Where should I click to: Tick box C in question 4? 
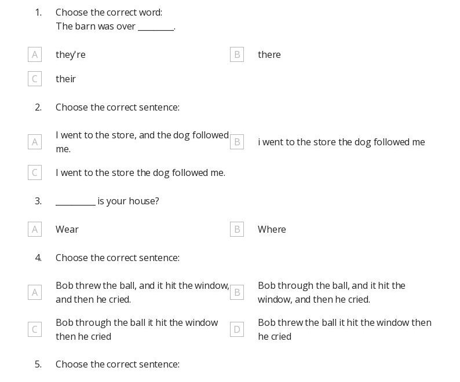tap(35, 329)
